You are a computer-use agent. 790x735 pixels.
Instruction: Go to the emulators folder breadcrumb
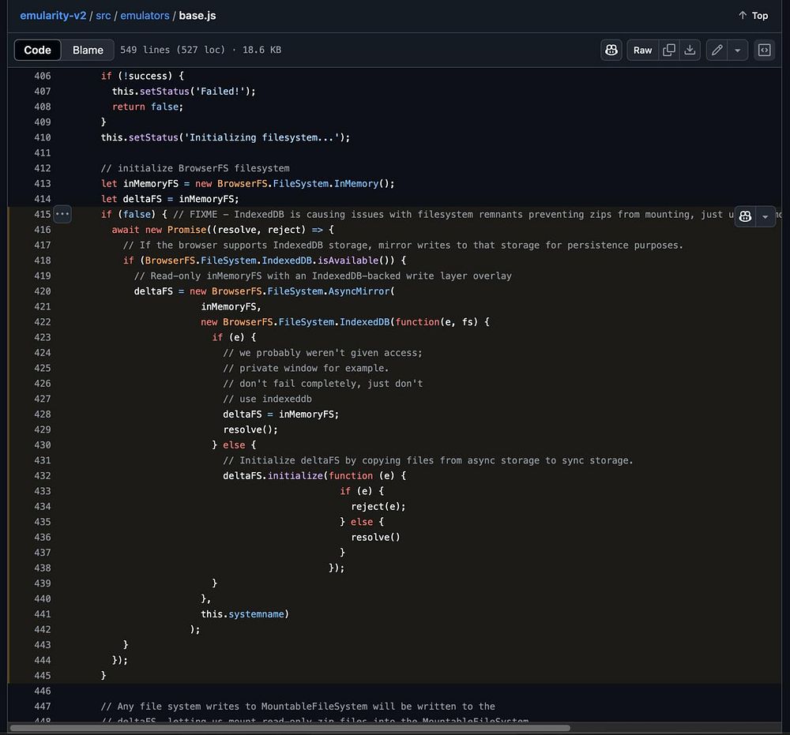tap(145, 15)
